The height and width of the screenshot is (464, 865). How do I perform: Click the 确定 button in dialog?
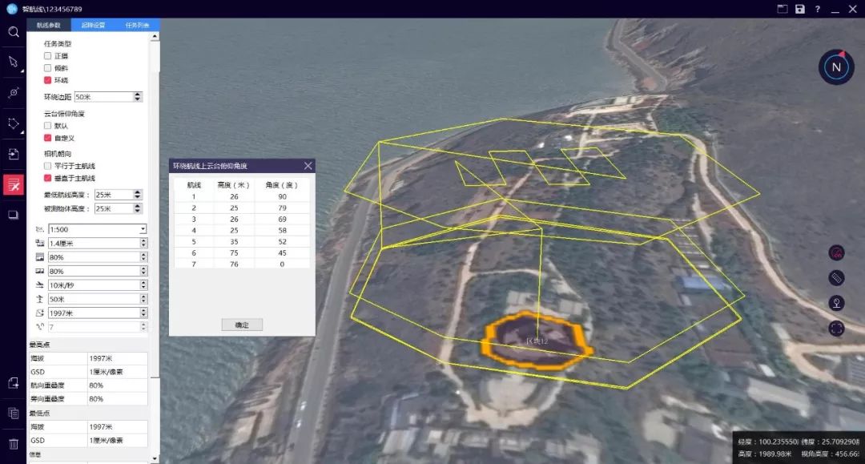(242, 325)
